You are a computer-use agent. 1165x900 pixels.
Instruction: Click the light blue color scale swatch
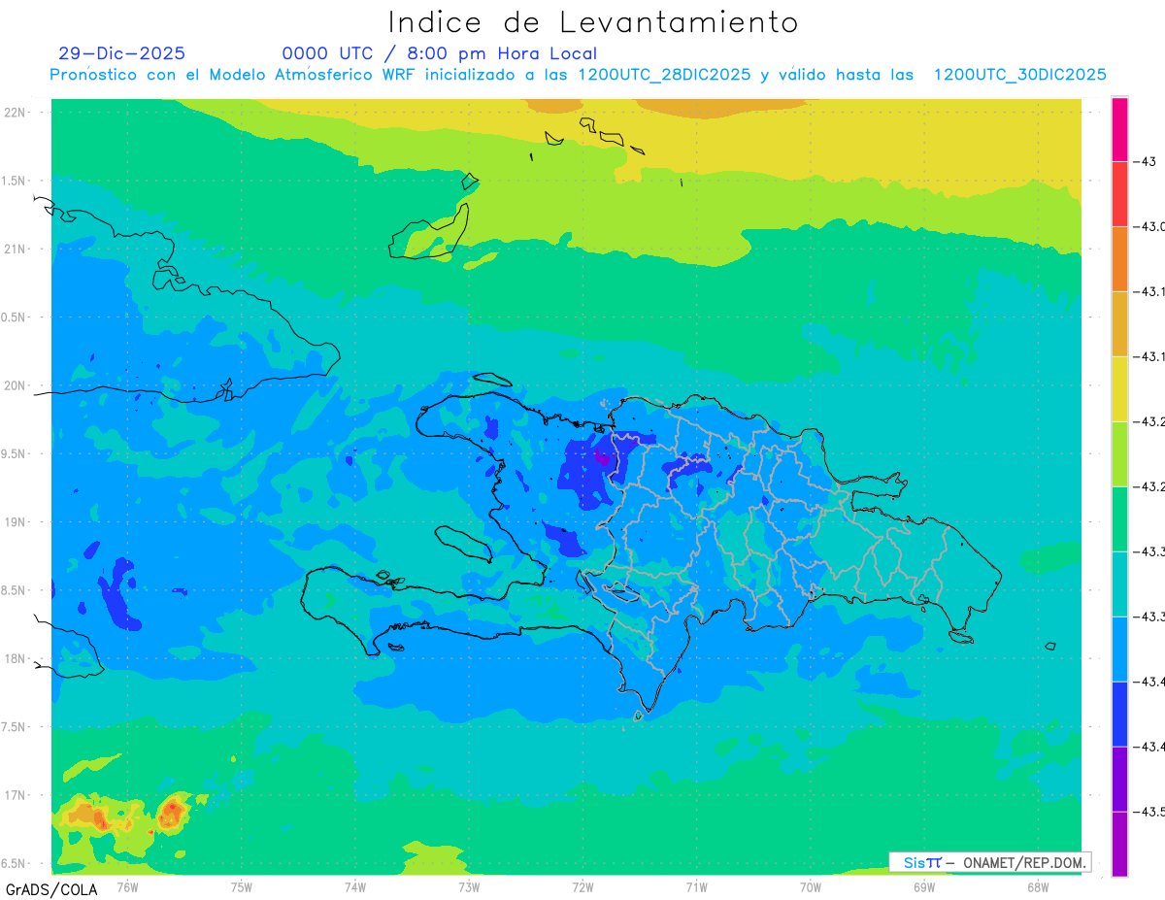pos(1119,650)
